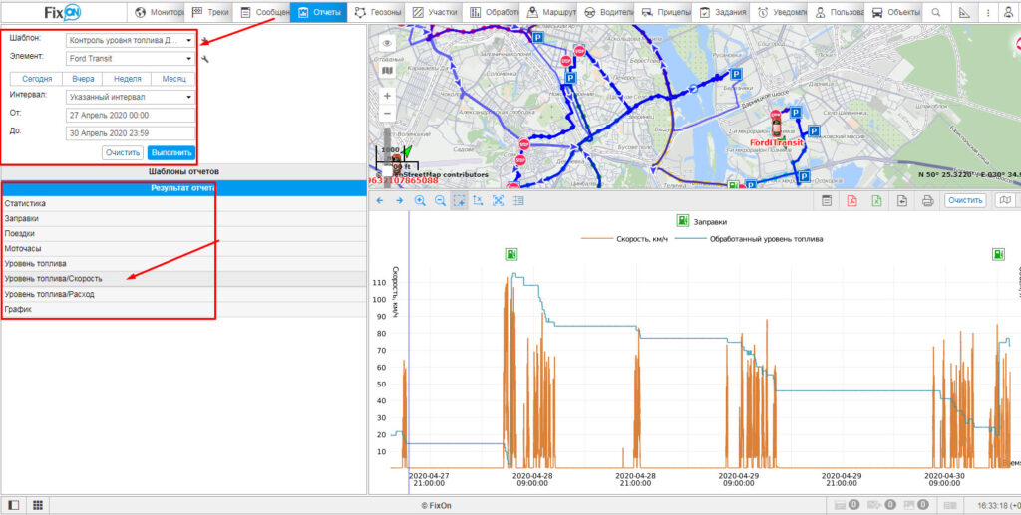Export report to Excel icon

876,200
